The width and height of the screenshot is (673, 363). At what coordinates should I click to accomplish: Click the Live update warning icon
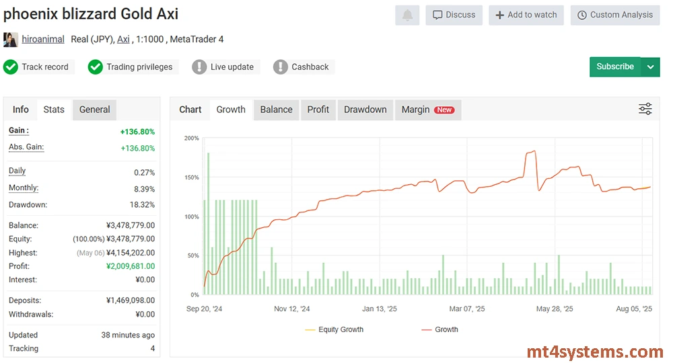click(x=199, y=67)
